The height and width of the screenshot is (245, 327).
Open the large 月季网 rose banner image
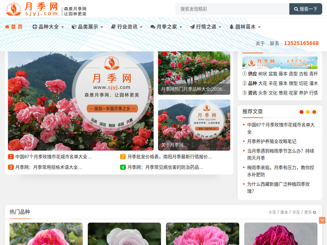click(81, 101)
